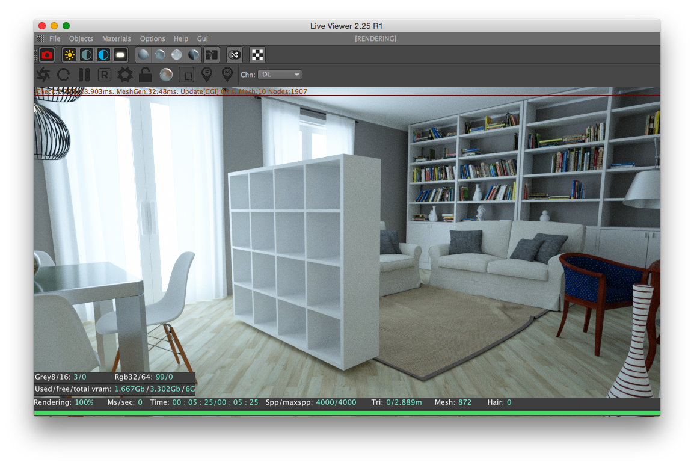This screenshot has height=465, width=694.
Task: Click the Time 00:05:25 readout
Action: coord(204,402)
